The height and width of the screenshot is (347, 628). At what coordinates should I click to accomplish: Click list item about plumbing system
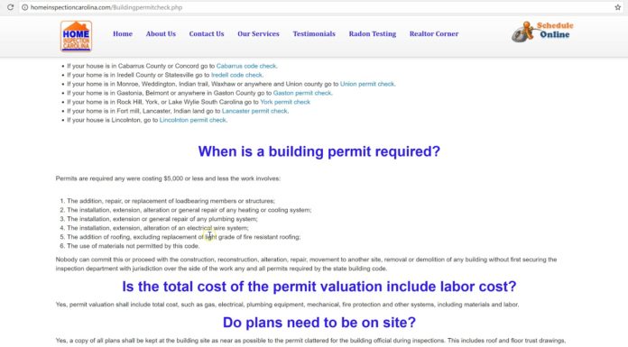pyautogui.click(x=162, y=219)
